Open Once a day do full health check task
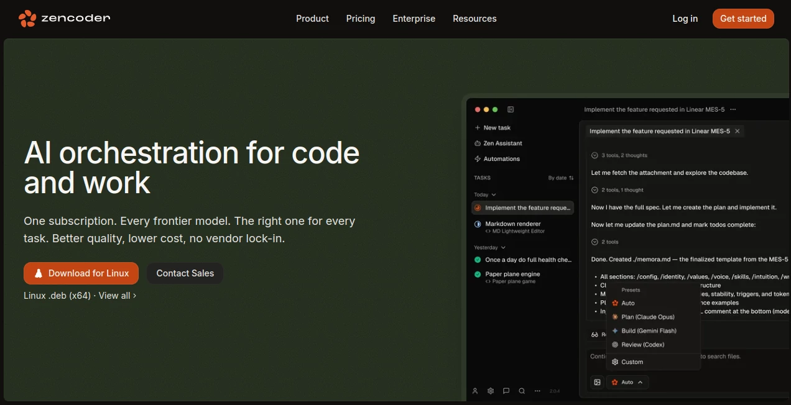Image resolution: width=791 pixels, height=405 pixels. click(522, 260)
